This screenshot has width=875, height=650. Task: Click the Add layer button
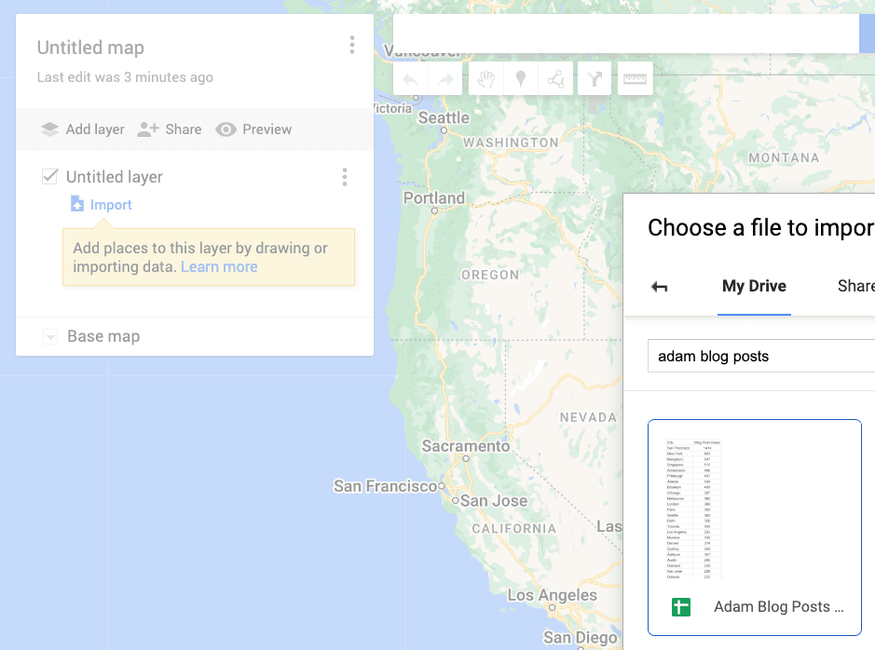83,129
